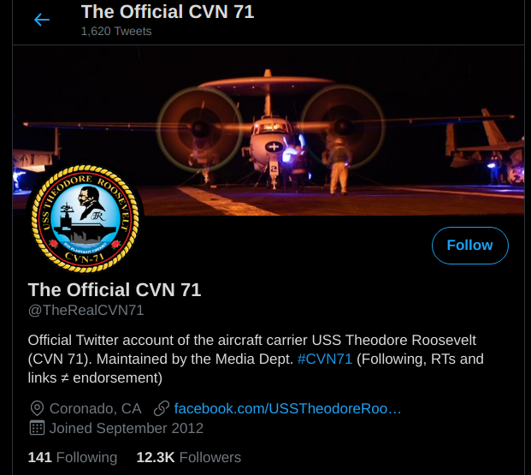Click the header title above 1,620 Tweets
The image size is (531, 475).
click(168, 12)
